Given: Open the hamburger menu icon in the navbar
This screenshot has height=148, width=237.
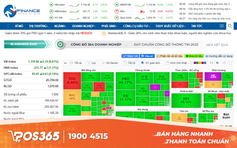Looking at the screenshot, I should (x=222, y=26).
